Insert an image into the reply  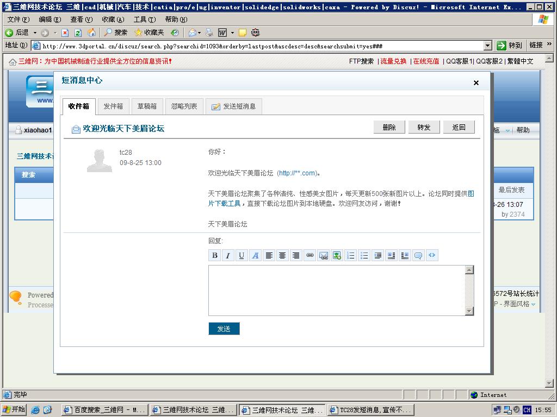pyautogui.click(x=337, y=255)
